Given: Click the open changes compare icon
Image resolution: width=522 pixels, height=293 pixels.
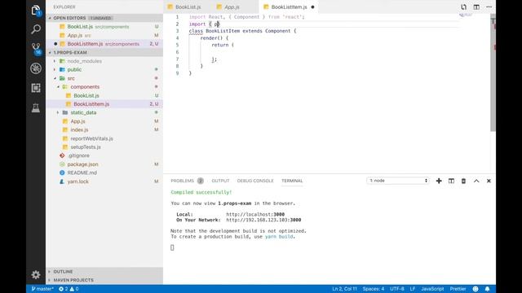Looking at the screenshot, I should click(x=463, y=7).
